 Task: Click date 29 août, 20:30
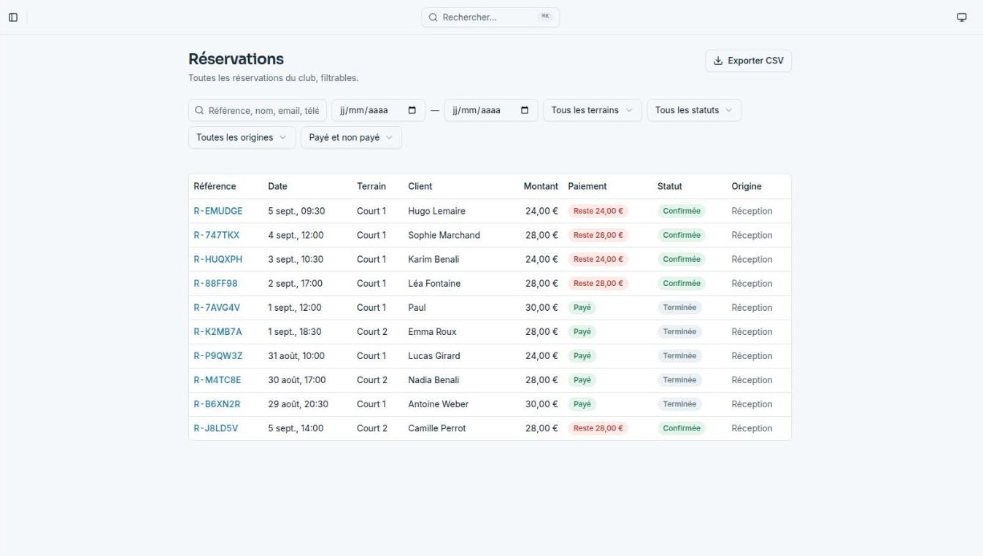(298, 404)
